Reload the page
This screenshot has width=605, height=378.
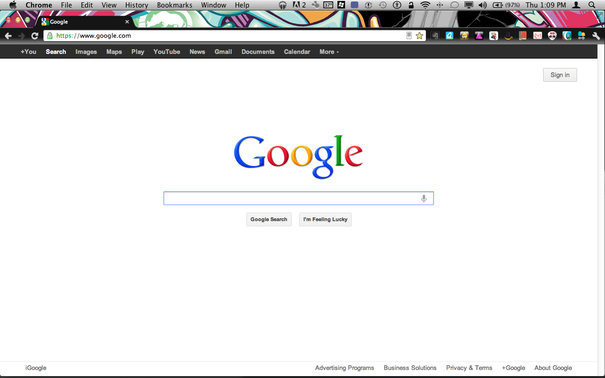[35, 36]
